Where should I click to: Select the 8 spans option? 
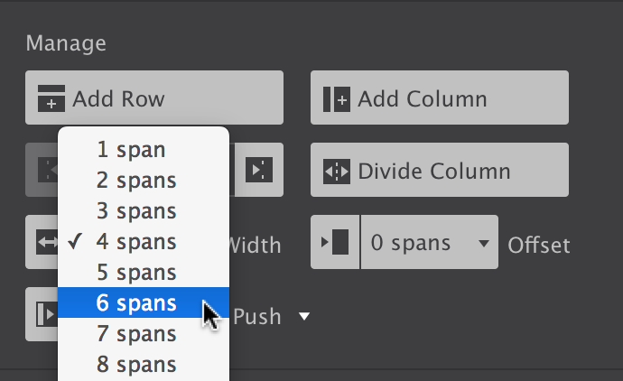point(136,365)
